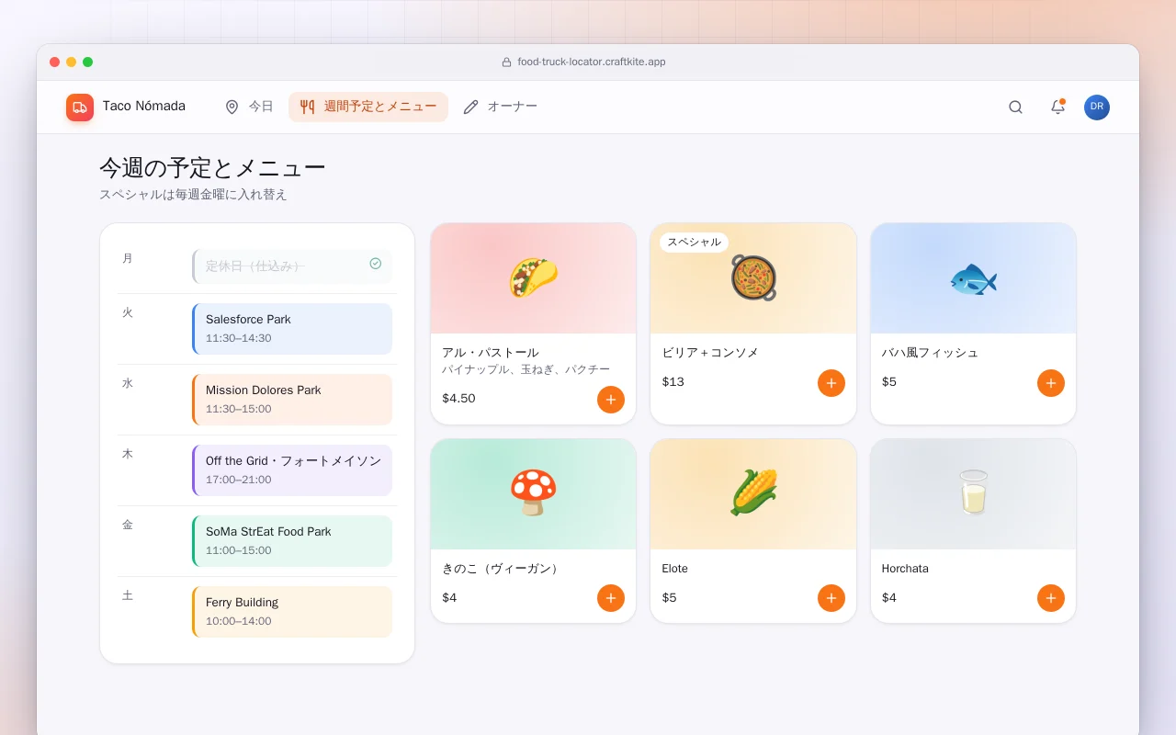Click the スペシャルは毎週金曜に入れ替え subtitle

193,195
